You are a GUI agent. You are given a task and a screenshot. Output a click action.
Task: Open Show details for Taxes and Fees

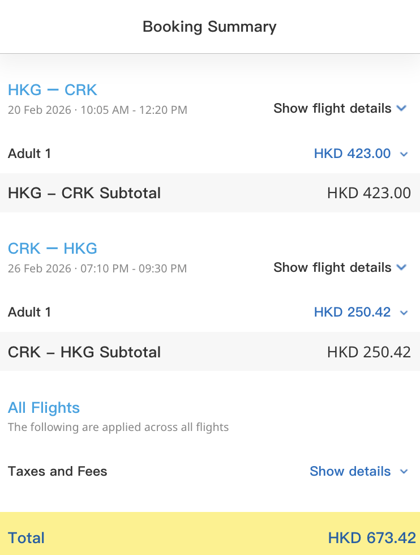(350, 471)
